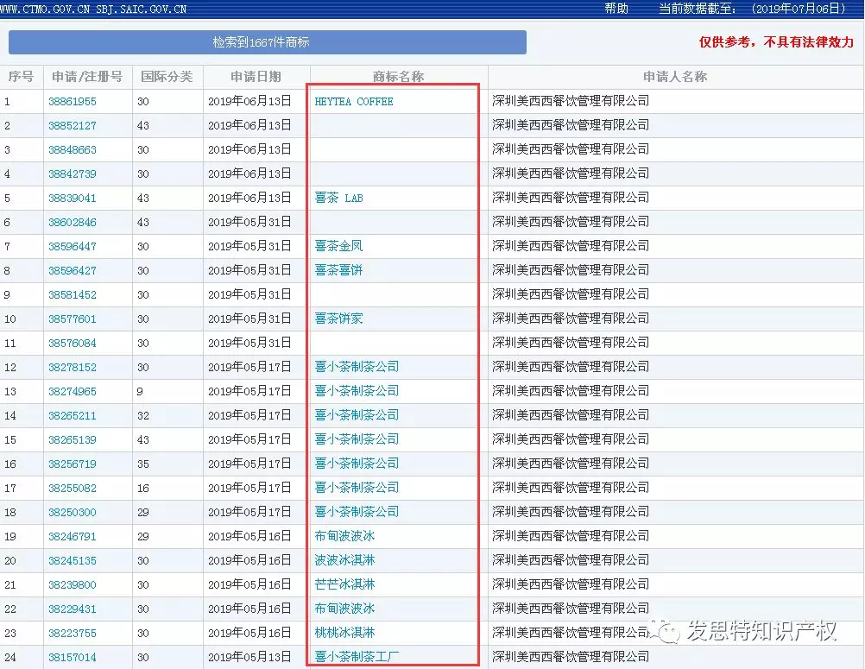Open registration number 38596447
Viewport: 865px width, 669px height.
pyautogui.click(x=73, y=247)
